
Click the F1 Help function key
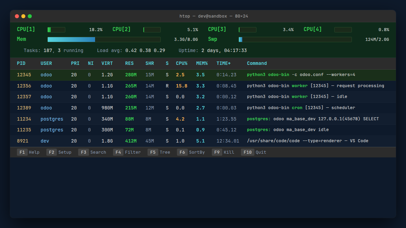[28, 152]
